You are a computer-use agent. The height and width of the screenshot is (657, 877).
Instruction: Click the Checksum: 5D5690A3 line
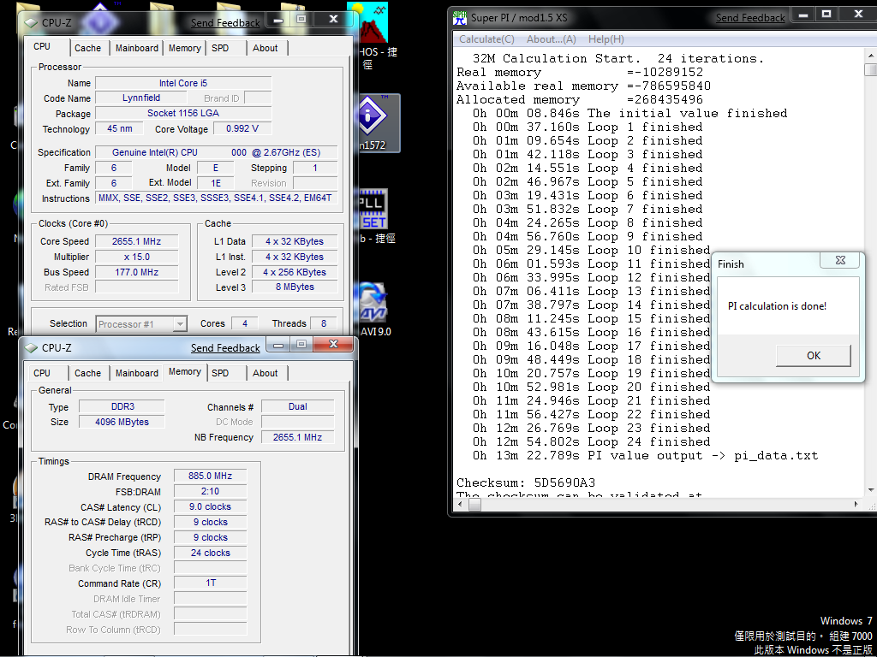pos(526,482)
